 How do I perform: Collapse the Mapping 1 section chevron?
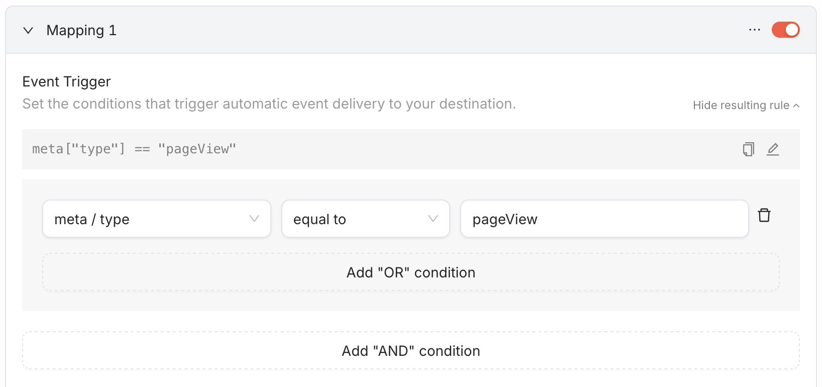pyautogui.click(x=28, y=31)
